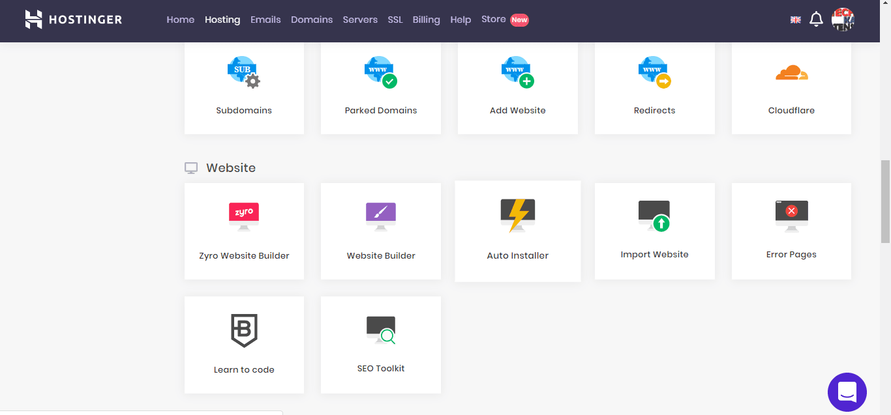The width and height of the screenshot is (891, 415).
Task: Click the Parked Domains label
Action: click(381, 110)
